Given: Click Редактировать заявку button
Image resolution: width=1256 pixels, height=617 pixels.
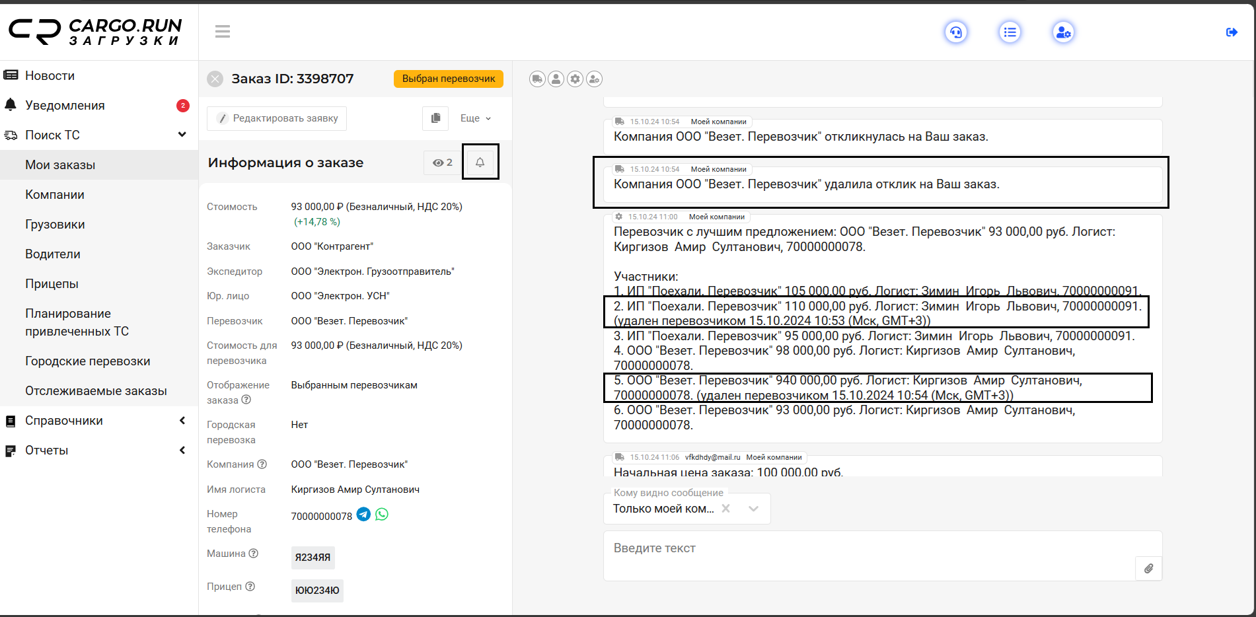Looking at the screenshot, I should click(x=277, y=118).
